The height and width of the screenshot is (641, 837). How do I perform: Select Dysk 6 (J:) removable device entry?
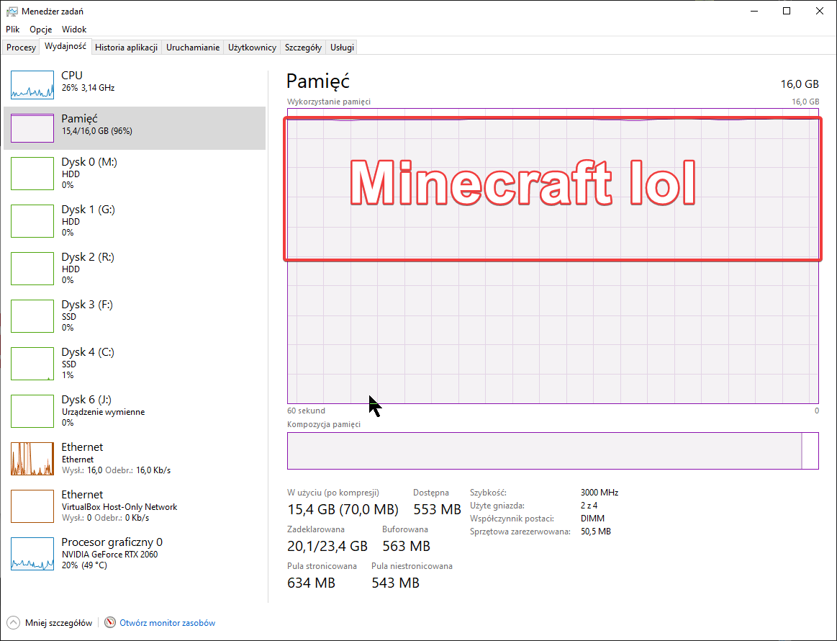102,411
